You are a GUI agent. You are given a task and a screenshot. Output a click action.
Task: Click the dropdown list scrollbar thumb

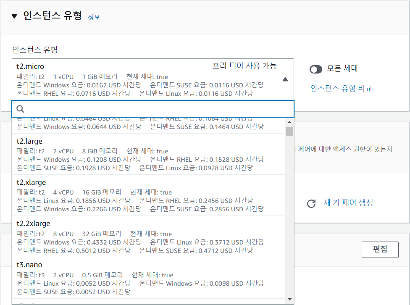(289, 131)
